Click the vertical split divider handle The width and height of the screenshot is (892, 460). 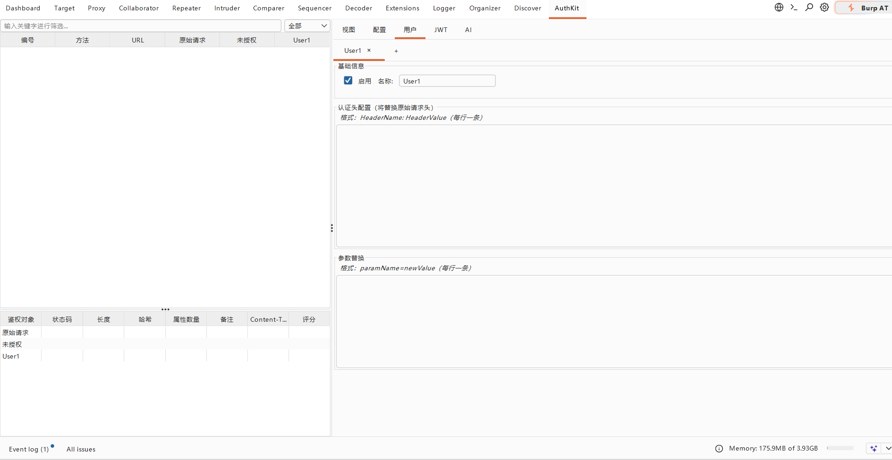click(332, 228)
